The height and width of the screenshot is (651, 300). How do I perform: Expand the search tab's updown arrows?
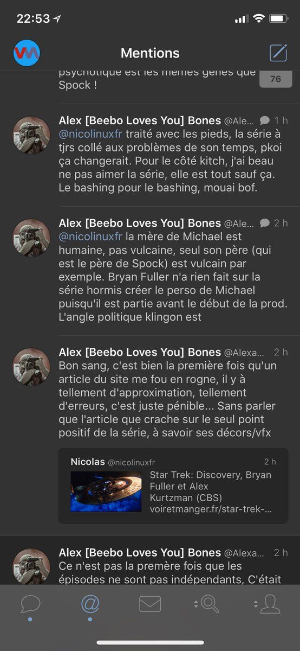coord(195,603)
